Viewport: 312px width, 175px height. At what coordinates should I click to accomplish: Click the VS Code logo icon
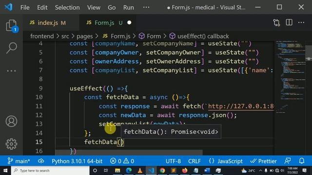(x=9, y=7)
